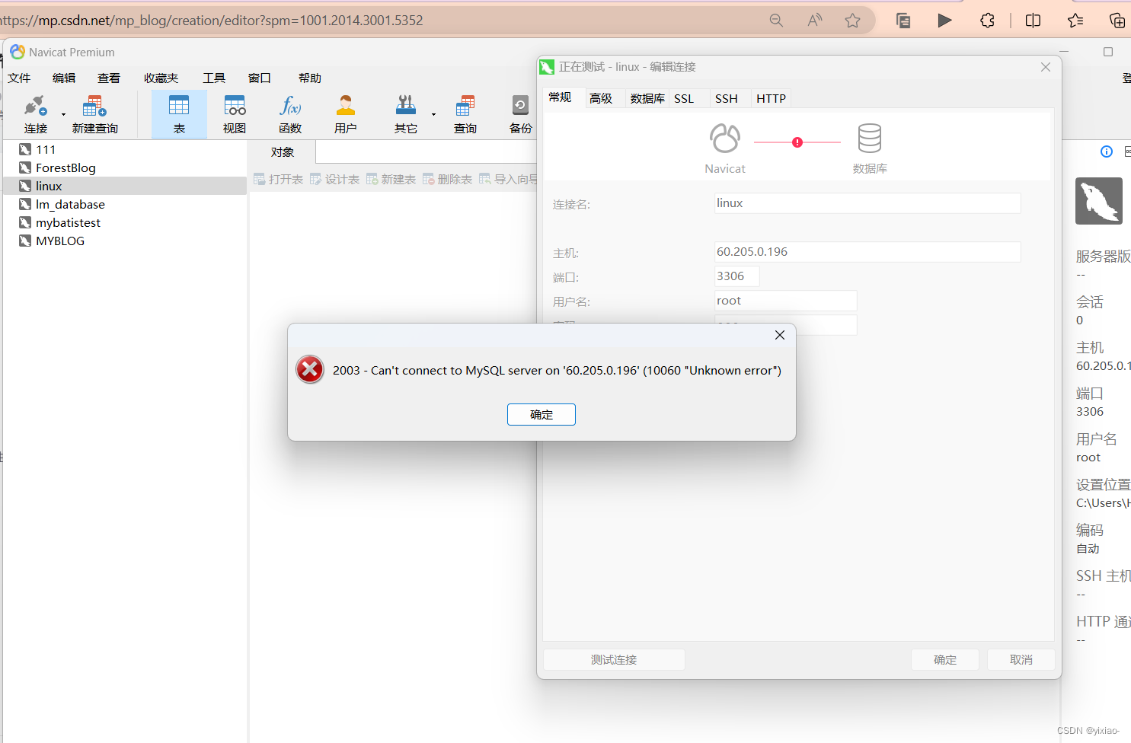Click 取消 in the edit connection dialog
The width and height of the screenshot is (1131, 743).
point(1021,660)
